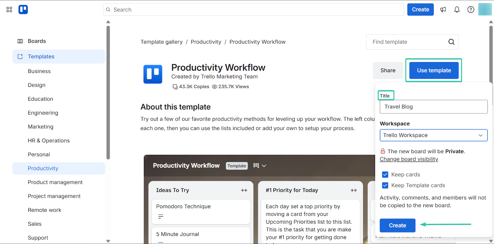This screenshot has width=494, height=244.
Task: Click the Share button
Action: (x=388, y=70)
